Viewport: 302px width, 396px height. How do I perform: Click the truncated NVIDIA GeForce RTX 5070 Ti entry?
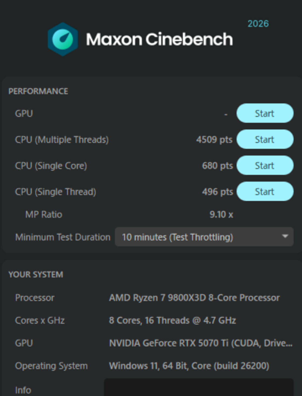tap(201, 343)
